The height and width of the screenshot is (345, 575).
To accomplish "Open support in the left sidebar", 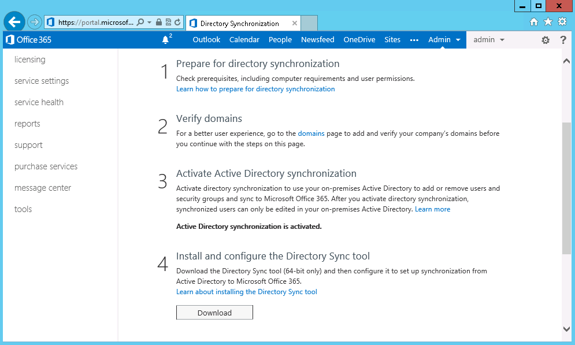I will tap(28, 145).
